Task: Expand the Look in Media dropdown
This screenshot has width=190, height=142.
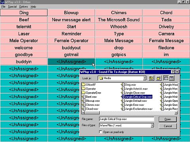Action: click(x=145, y=78)
